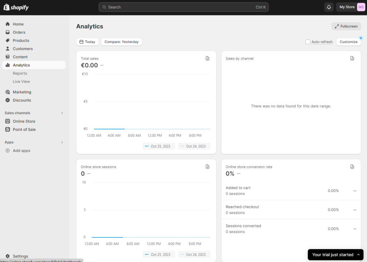Open Marketing in sidebar

tap(34, 92)
